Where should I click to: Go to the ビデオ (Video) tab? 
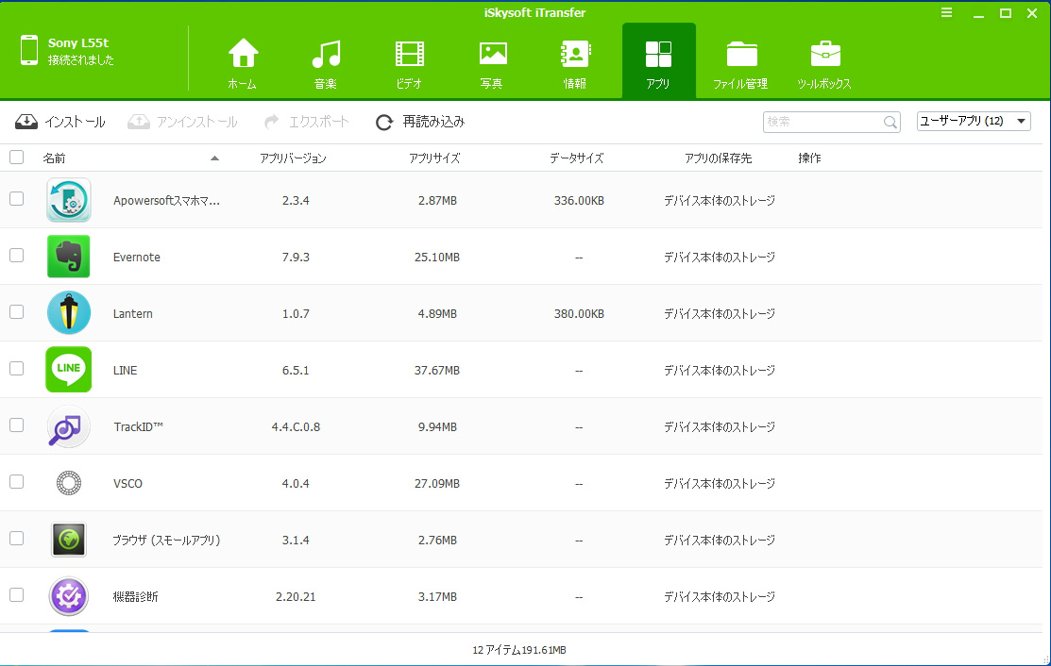click(409, 63)
